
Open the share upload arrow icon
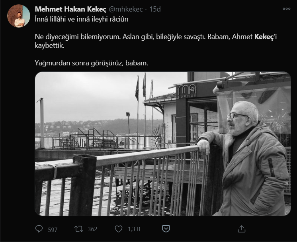tap(242, 229)
